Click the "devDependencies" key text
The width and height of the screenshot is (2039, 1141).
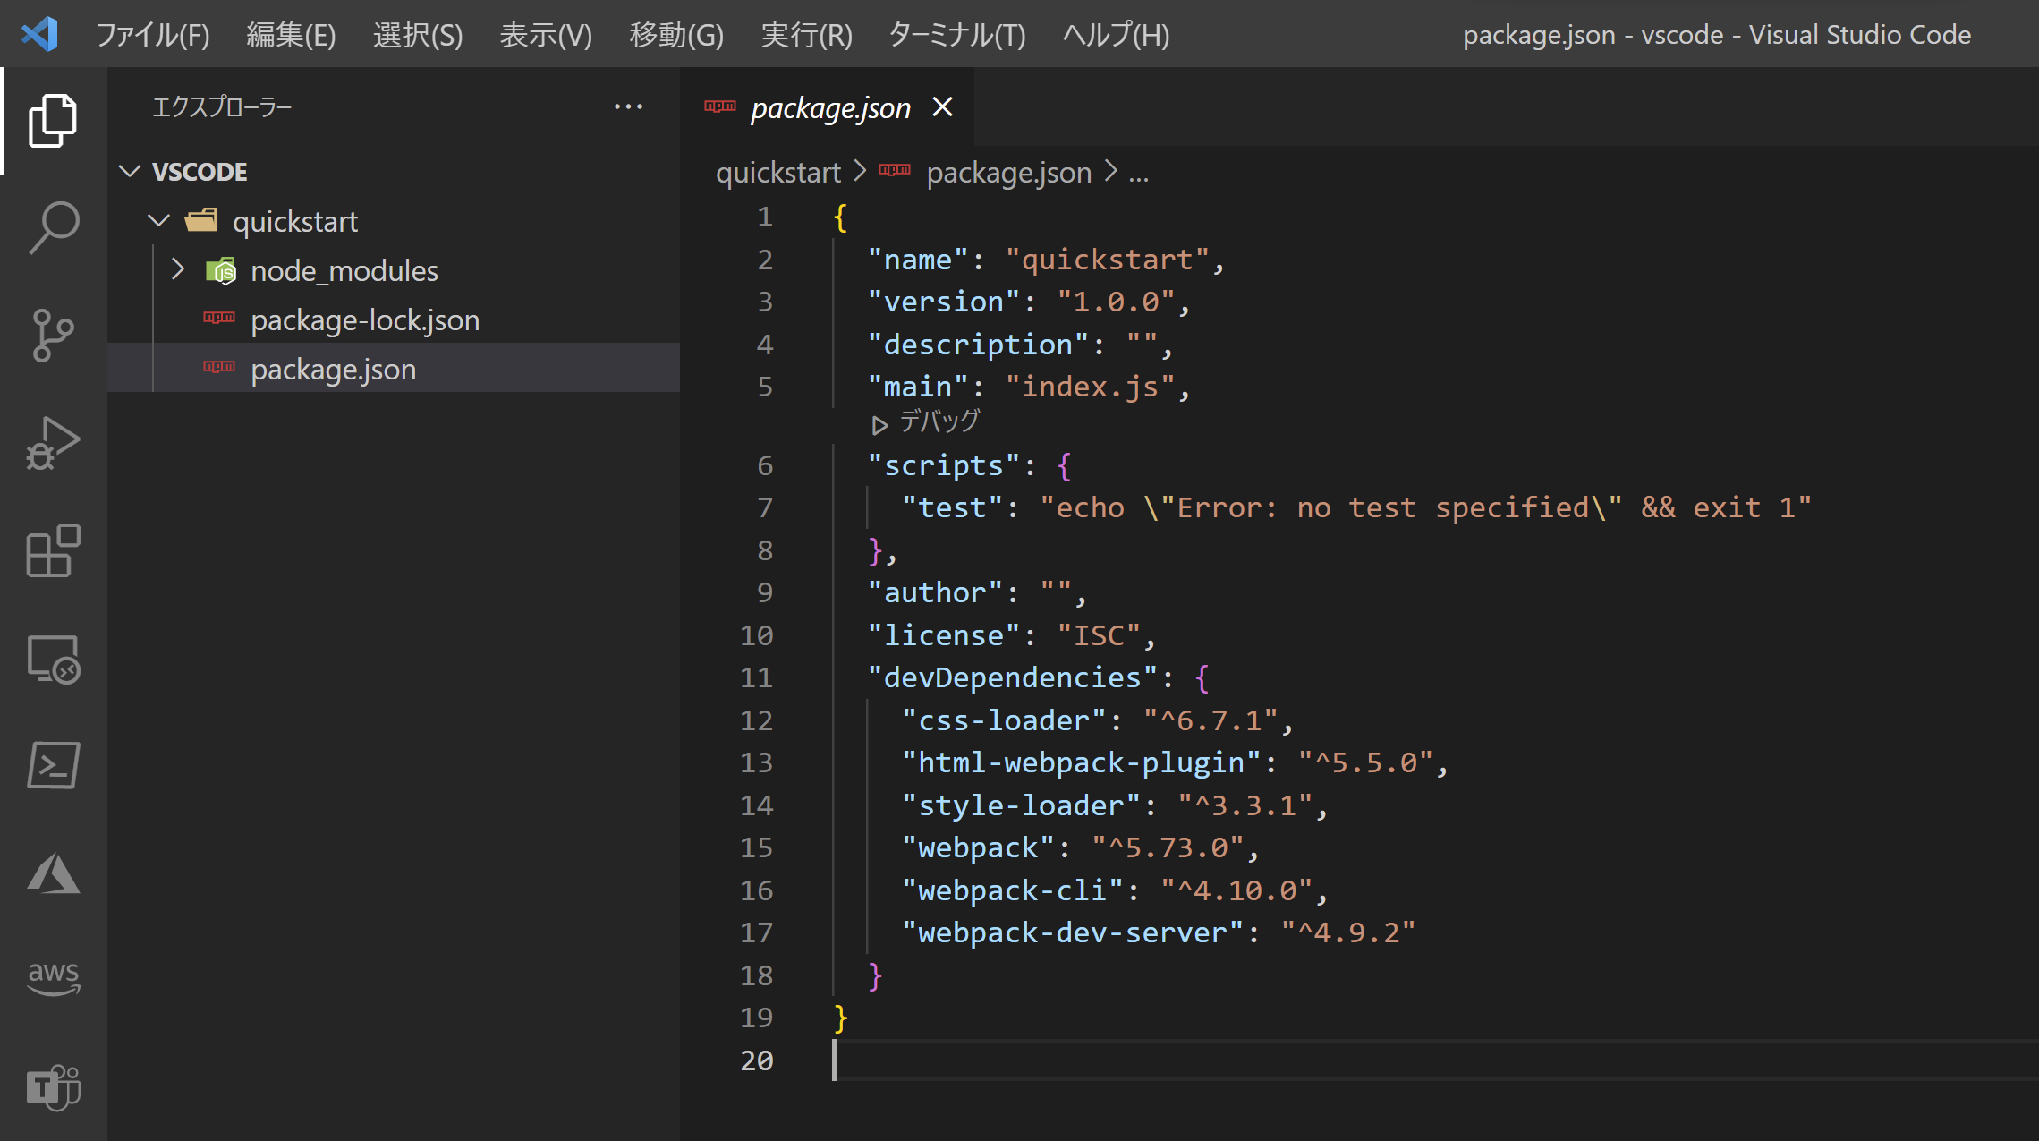1013,677
